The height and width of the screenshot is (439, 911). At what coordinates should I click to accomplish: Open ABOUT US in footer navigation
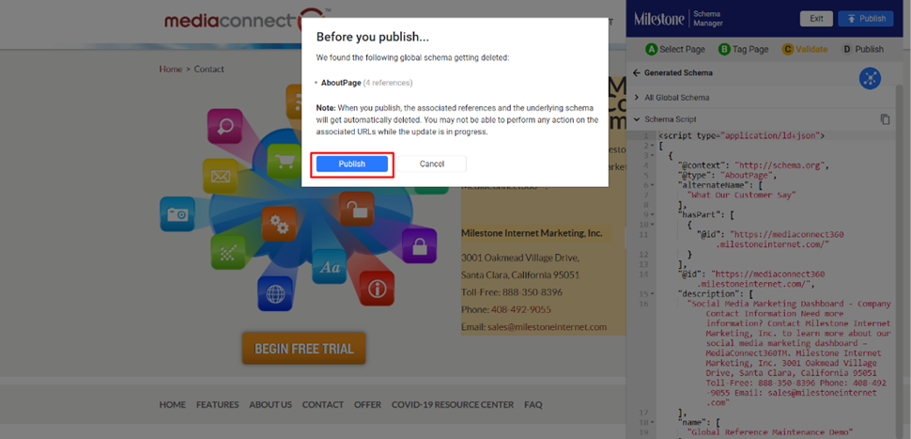tap(270, 405)
